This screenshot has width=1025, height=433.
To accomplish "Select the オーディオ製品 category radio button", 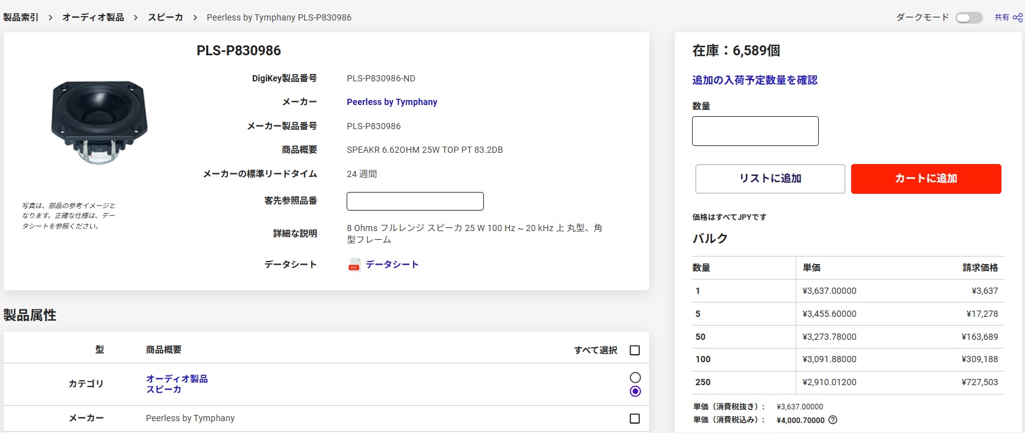I will [x=635, y=378].
